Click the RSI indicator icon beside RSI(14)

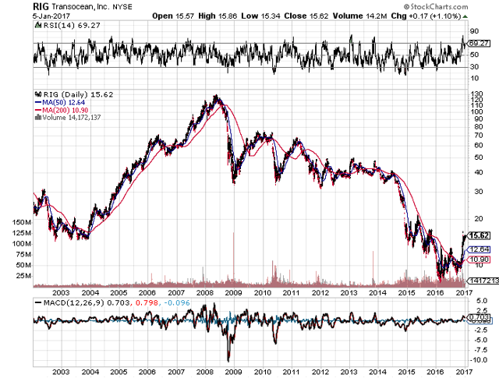38,26
